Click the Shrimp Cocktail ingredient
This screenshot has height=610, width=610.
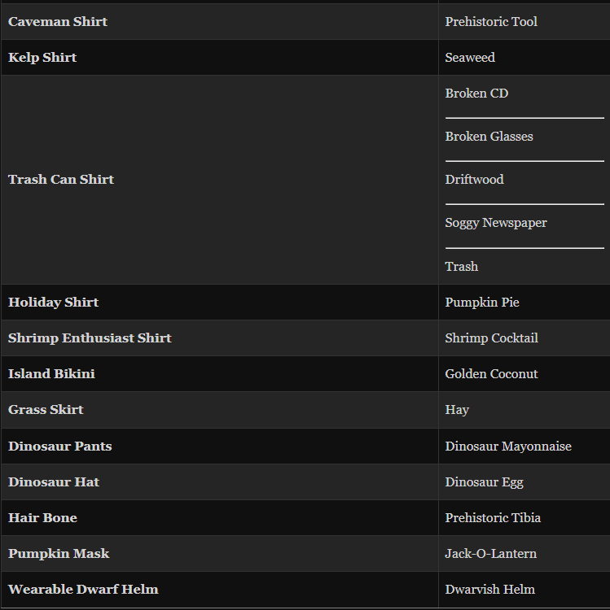click(491, 338)
